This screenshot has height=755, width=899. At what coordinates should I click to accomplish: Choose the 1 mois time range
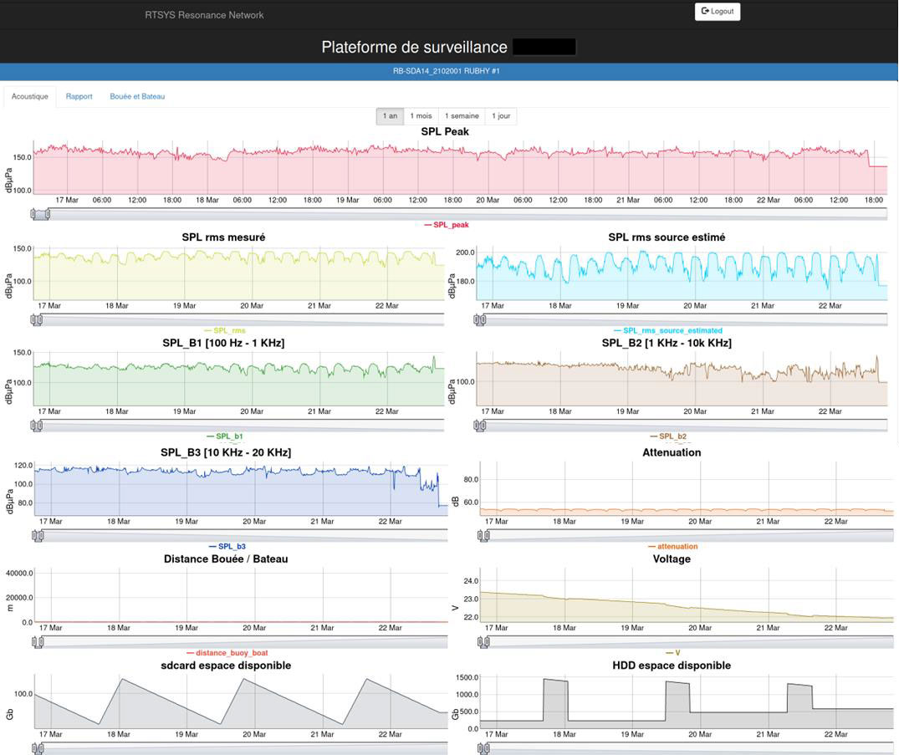click(x=421, y=116)
